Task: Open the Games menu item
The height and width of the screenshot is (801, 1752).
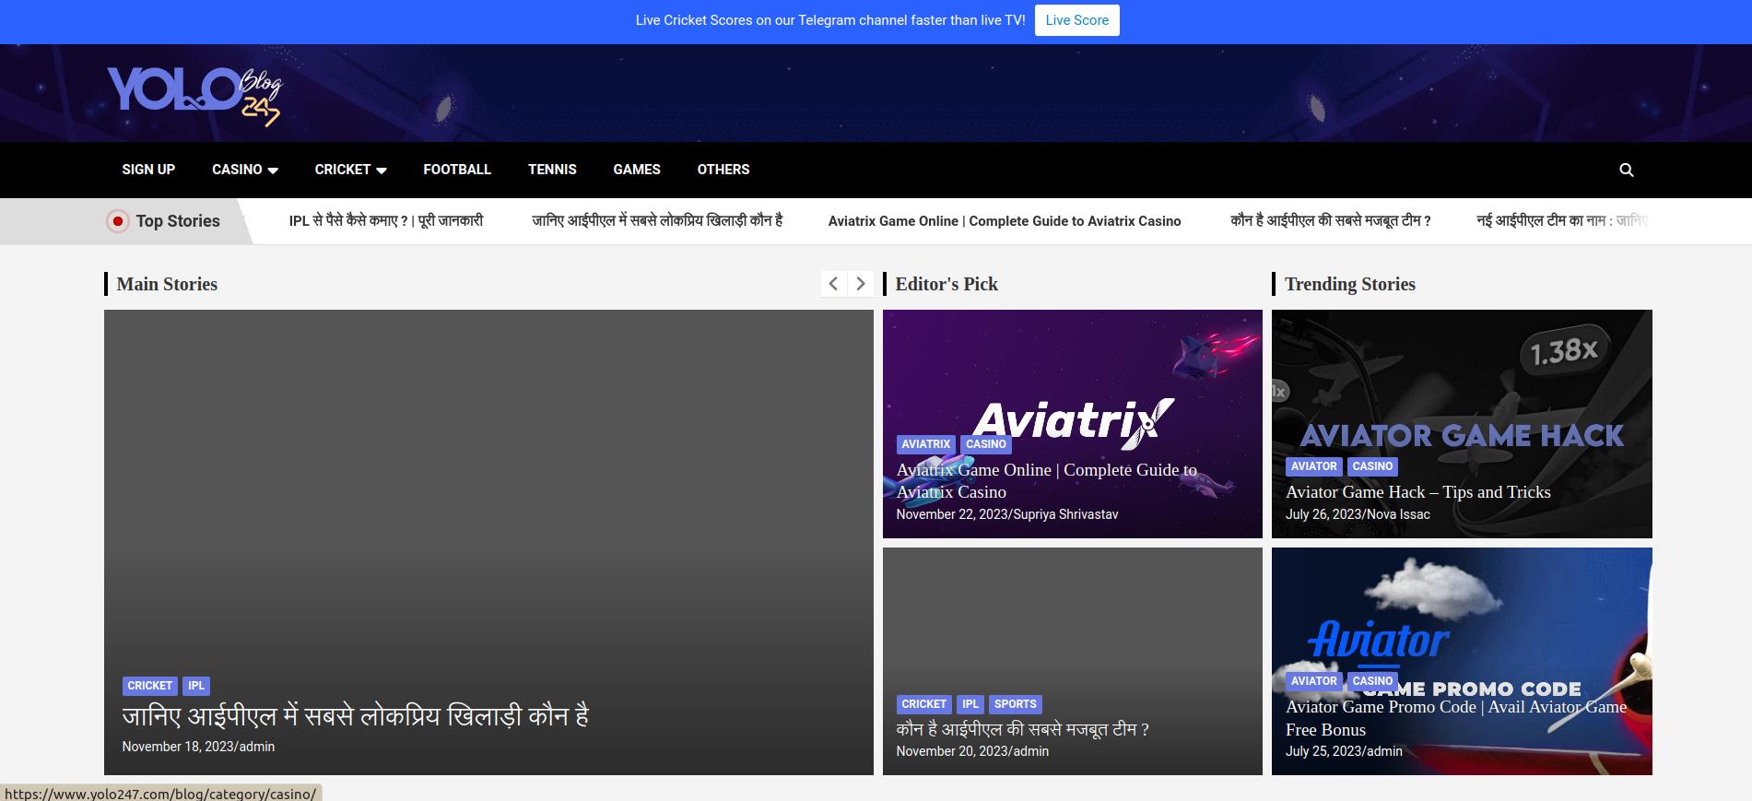Action: pyautogui.click(x=637, y=170)
